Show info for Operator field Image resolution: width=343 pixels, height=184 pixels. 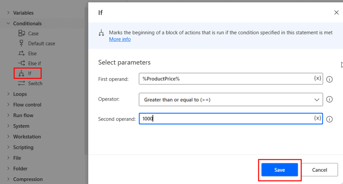(330, 99)
